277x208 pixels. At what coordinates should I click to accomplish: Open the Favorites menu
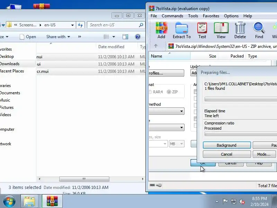point(211,16)
